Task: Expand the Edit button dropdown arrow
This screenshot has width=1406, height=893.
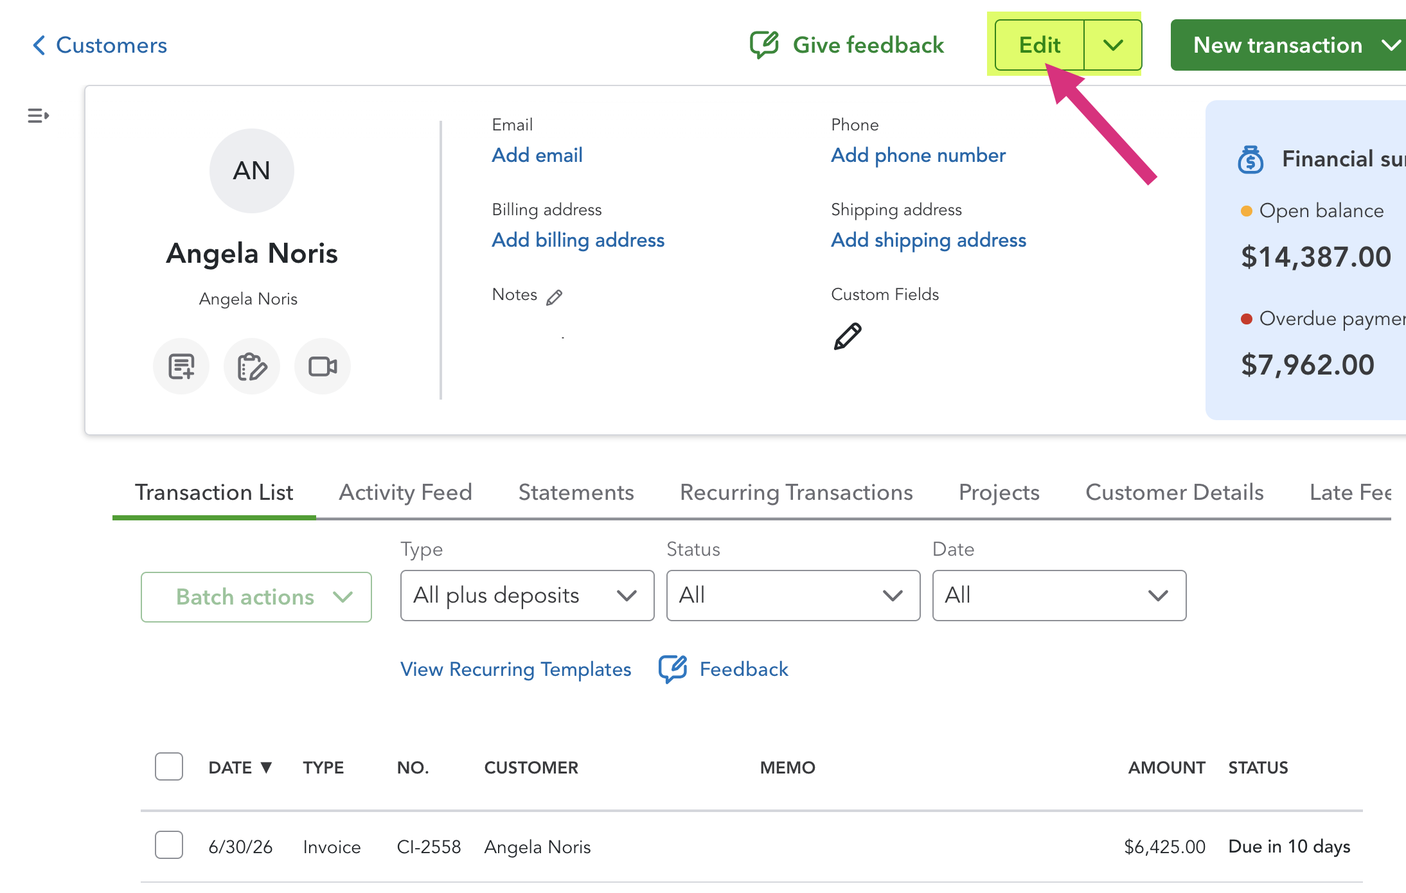Action: coord(1113,45)
